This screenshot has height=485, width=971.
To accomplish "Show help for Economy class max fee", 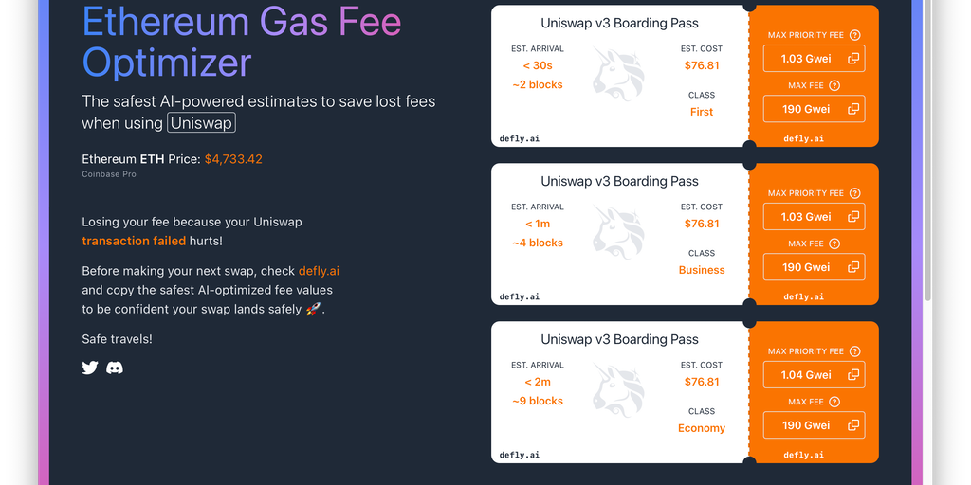I will tap(835, 402).
